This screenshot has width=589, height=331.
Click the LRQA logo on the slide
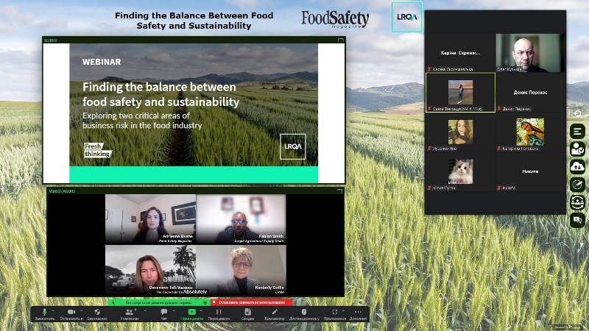pos(292,146)
